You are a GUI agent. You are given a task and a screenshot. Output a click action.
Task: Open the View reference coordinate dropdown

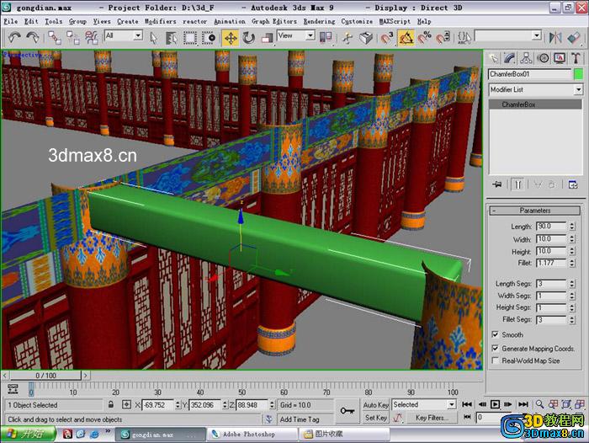[296, 35]
